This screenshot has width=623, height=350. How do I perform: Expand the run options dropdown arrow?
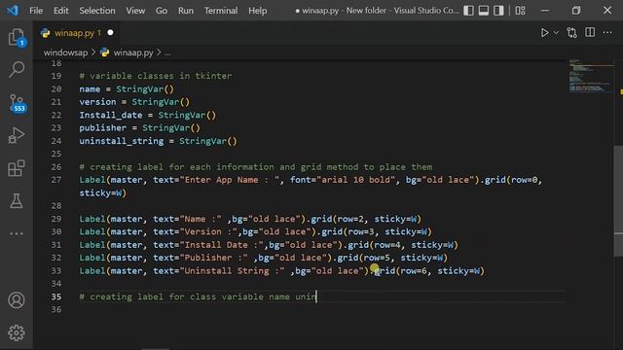(556, 32)
